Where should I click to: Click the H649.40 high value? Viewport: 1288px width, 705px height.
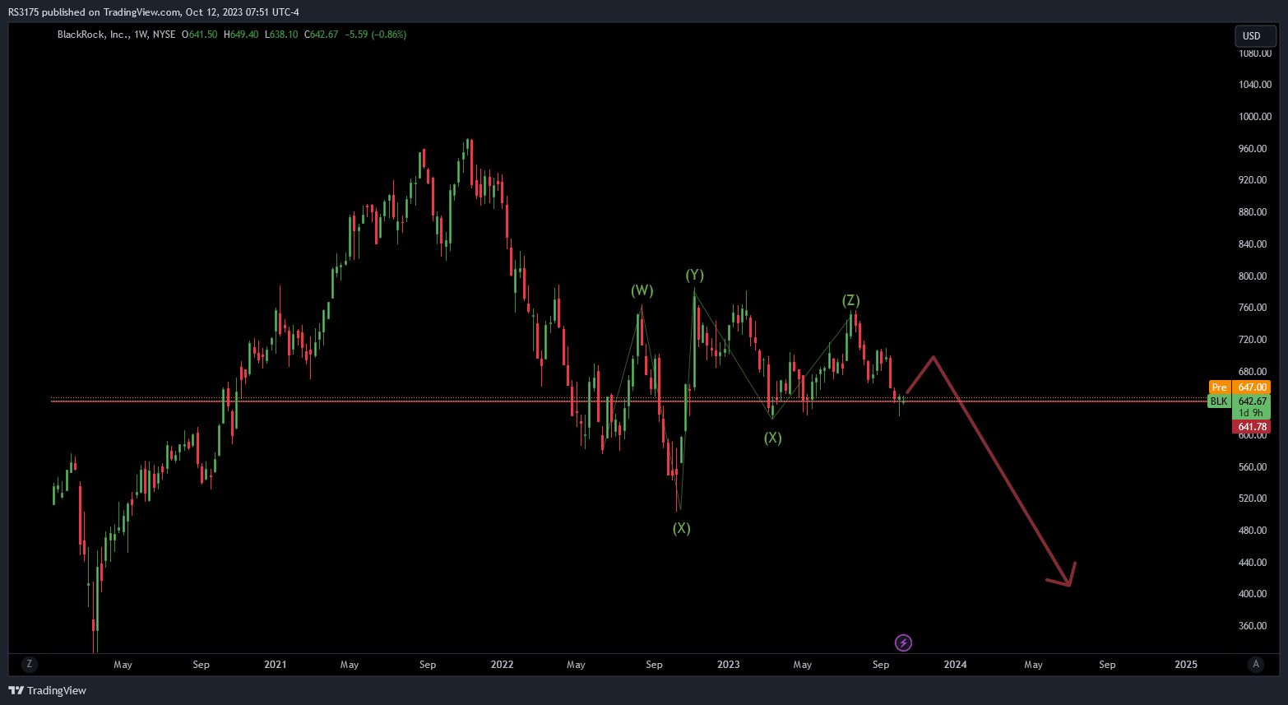(241, 35)
